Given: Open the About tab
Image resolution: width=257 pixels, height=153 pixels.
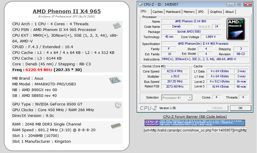Looking at the screenshot, I should point(229,12).
